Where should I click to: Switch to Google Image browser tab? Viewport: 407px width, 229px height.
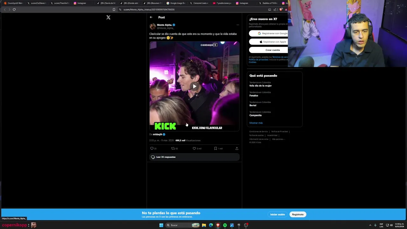point(176,3)
